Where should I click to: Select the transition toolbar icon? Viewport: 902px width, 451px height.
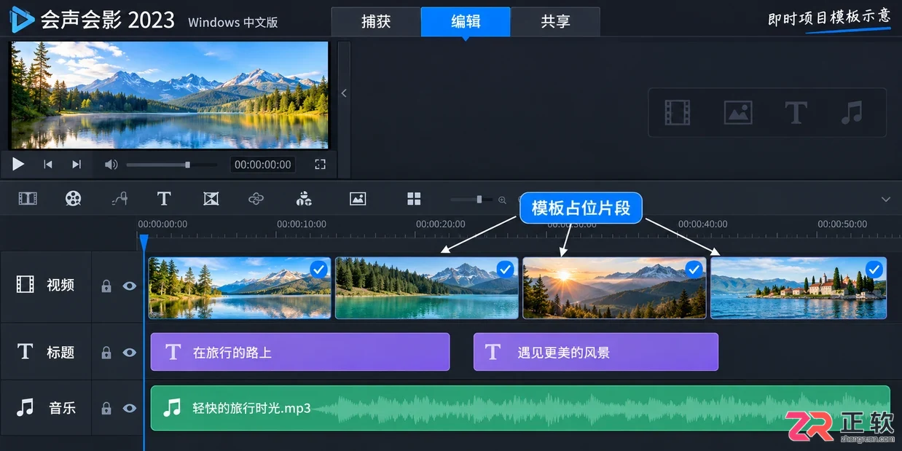pos(211,199)
